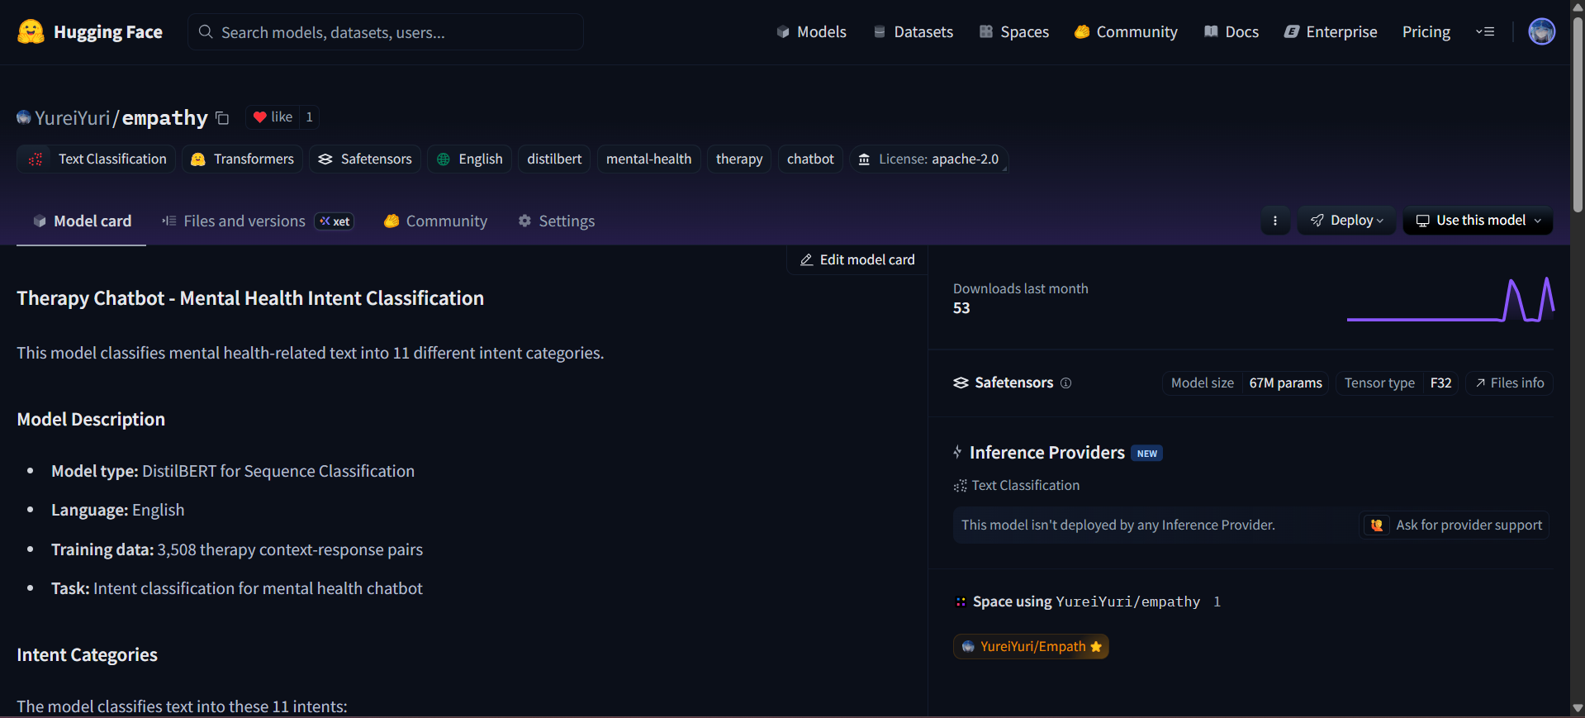This screenshot has height=718, width=1585.
Task: Go to Enterprise page
Action: point(1331,32)
